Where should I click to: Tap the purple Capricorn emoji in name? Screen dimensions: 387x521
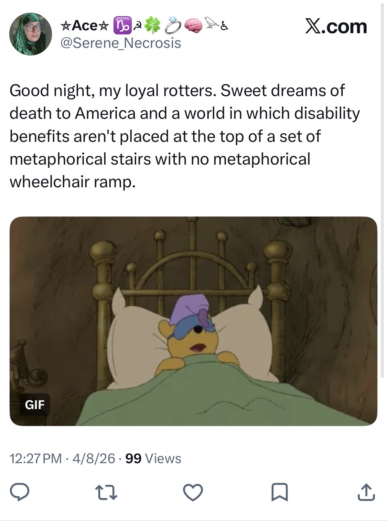120,26
